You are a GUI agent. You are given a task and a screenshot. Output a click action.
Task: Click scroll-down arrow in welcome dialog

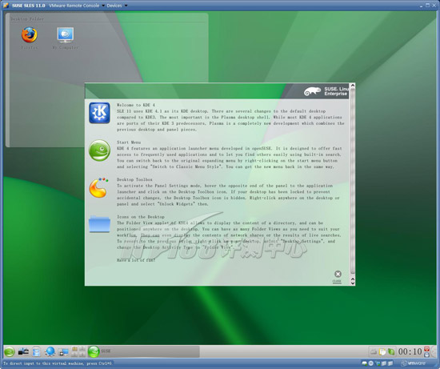click(353, 283)
